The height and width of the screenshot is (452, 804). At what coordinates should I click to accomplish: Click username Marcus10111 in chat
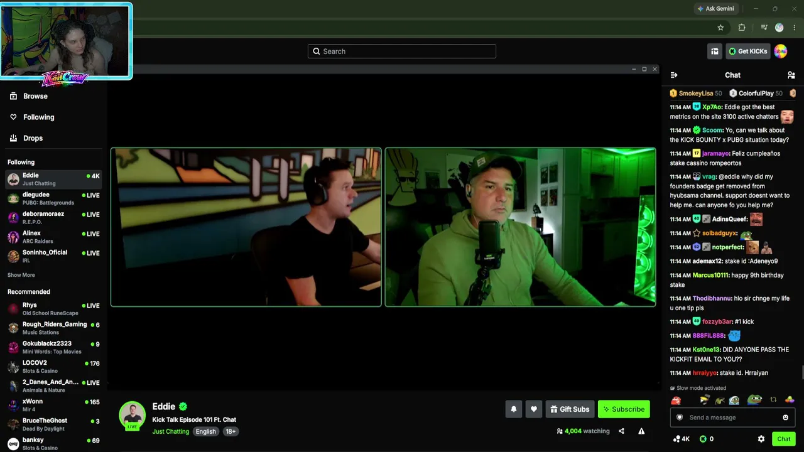click(x=712, y=276)
